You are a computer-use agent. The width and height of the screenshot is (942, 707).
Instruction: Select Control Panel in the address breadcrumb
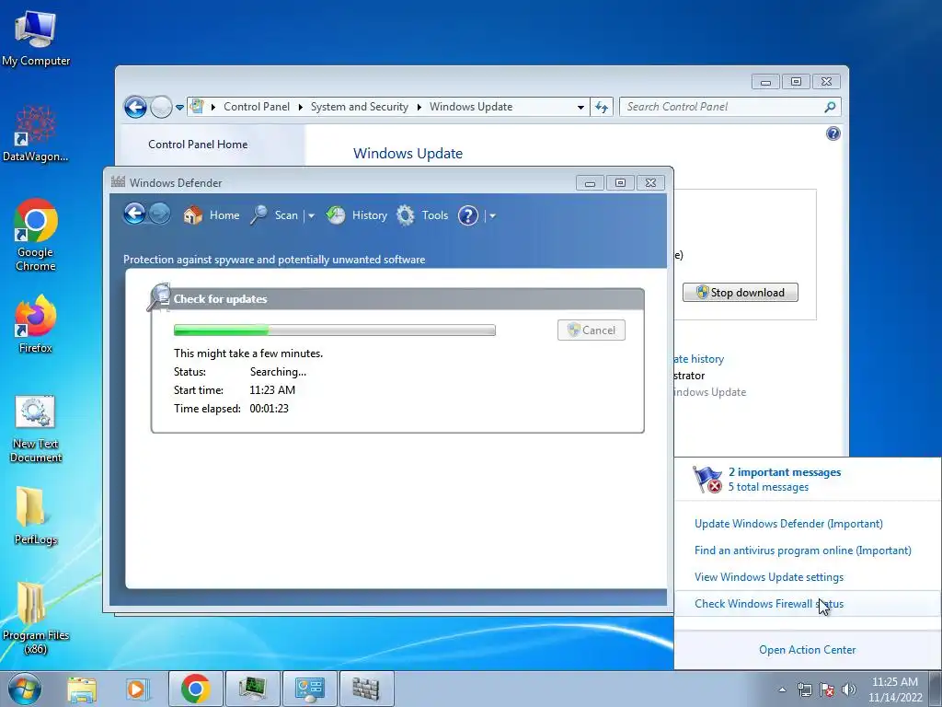257,107
